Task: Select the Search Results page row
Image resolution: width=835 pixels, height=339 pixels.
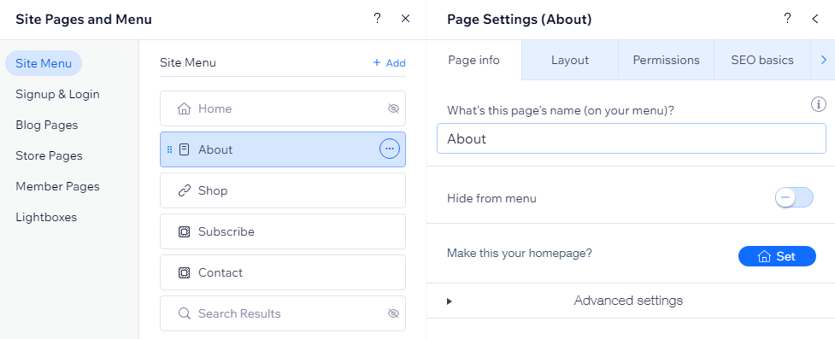Action: [x=283, y=313]
